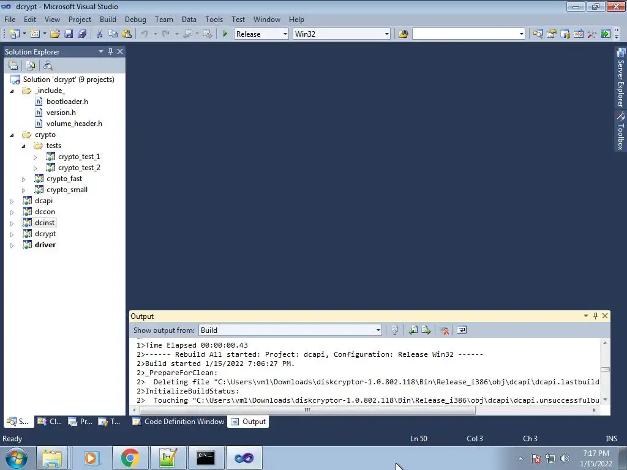Select the dccon project
The height and width of the screenshot is (470, 627).
[45, 212]
